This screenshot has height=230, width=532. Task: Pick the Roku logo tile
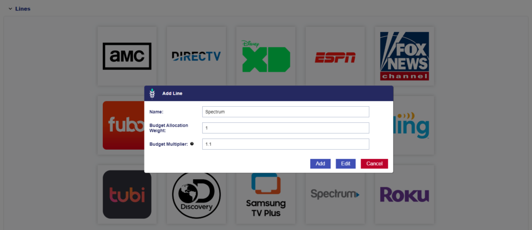[x=404, y=194]
